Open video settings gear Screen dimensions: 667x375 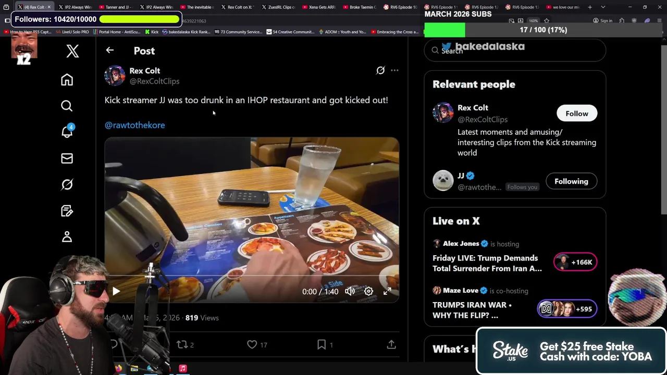pyautogui.click(x=368, y=291)
